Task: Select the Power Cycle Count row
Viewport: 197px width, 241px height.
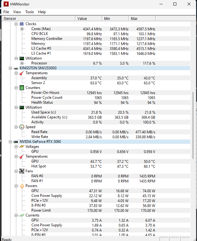Action: [111, 98]
